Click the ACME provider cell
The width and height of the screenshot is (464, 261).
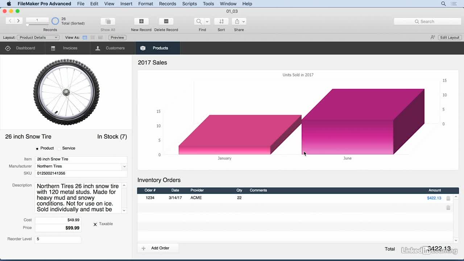(196, 198)
